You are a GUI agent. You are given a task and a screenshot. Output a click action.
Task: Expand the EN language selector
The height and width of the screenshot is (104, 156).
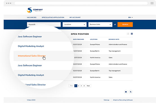[130, 17]
